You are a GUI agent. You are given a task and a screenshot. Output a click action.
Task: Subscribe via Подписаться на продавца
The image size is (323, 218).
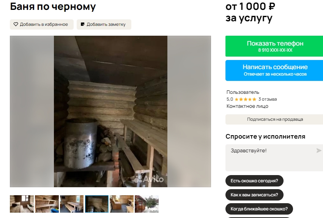pos(275,119)
